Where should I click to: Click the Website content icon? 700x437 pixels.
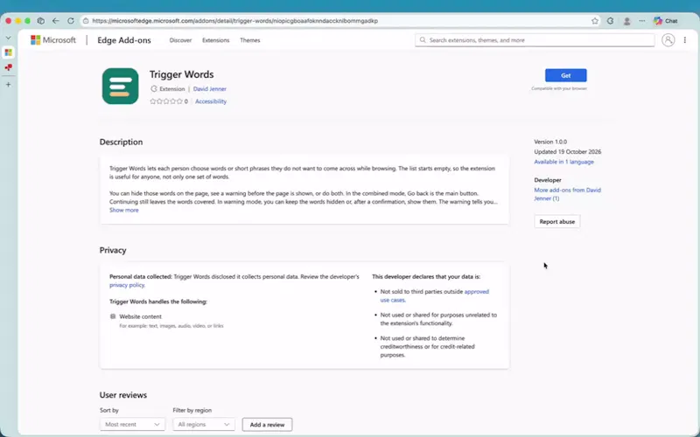tap(113, 316)
